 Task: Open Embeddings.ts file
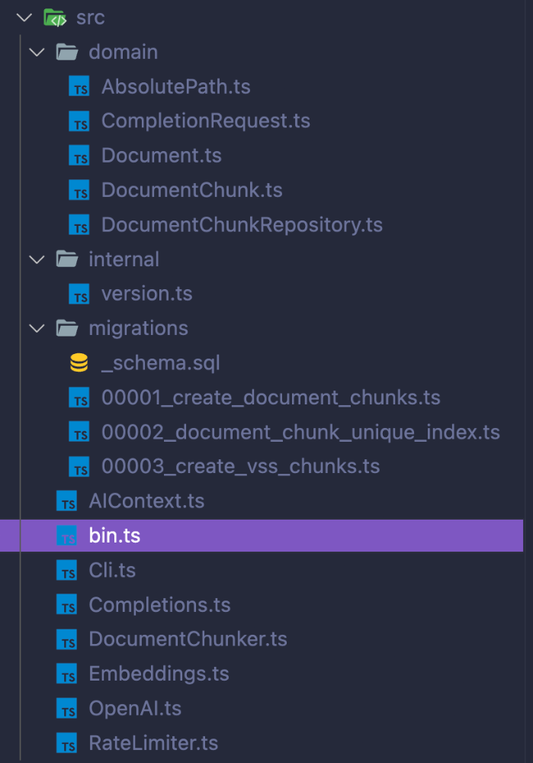coord(159,674)
